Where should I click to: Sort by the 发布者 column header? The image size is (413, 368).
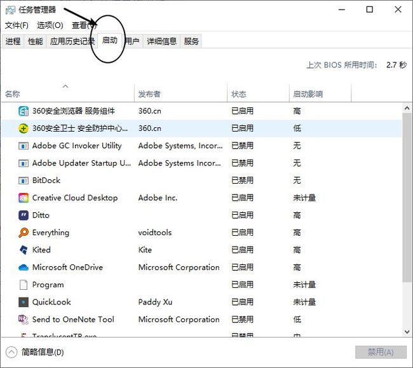(180, 94)
